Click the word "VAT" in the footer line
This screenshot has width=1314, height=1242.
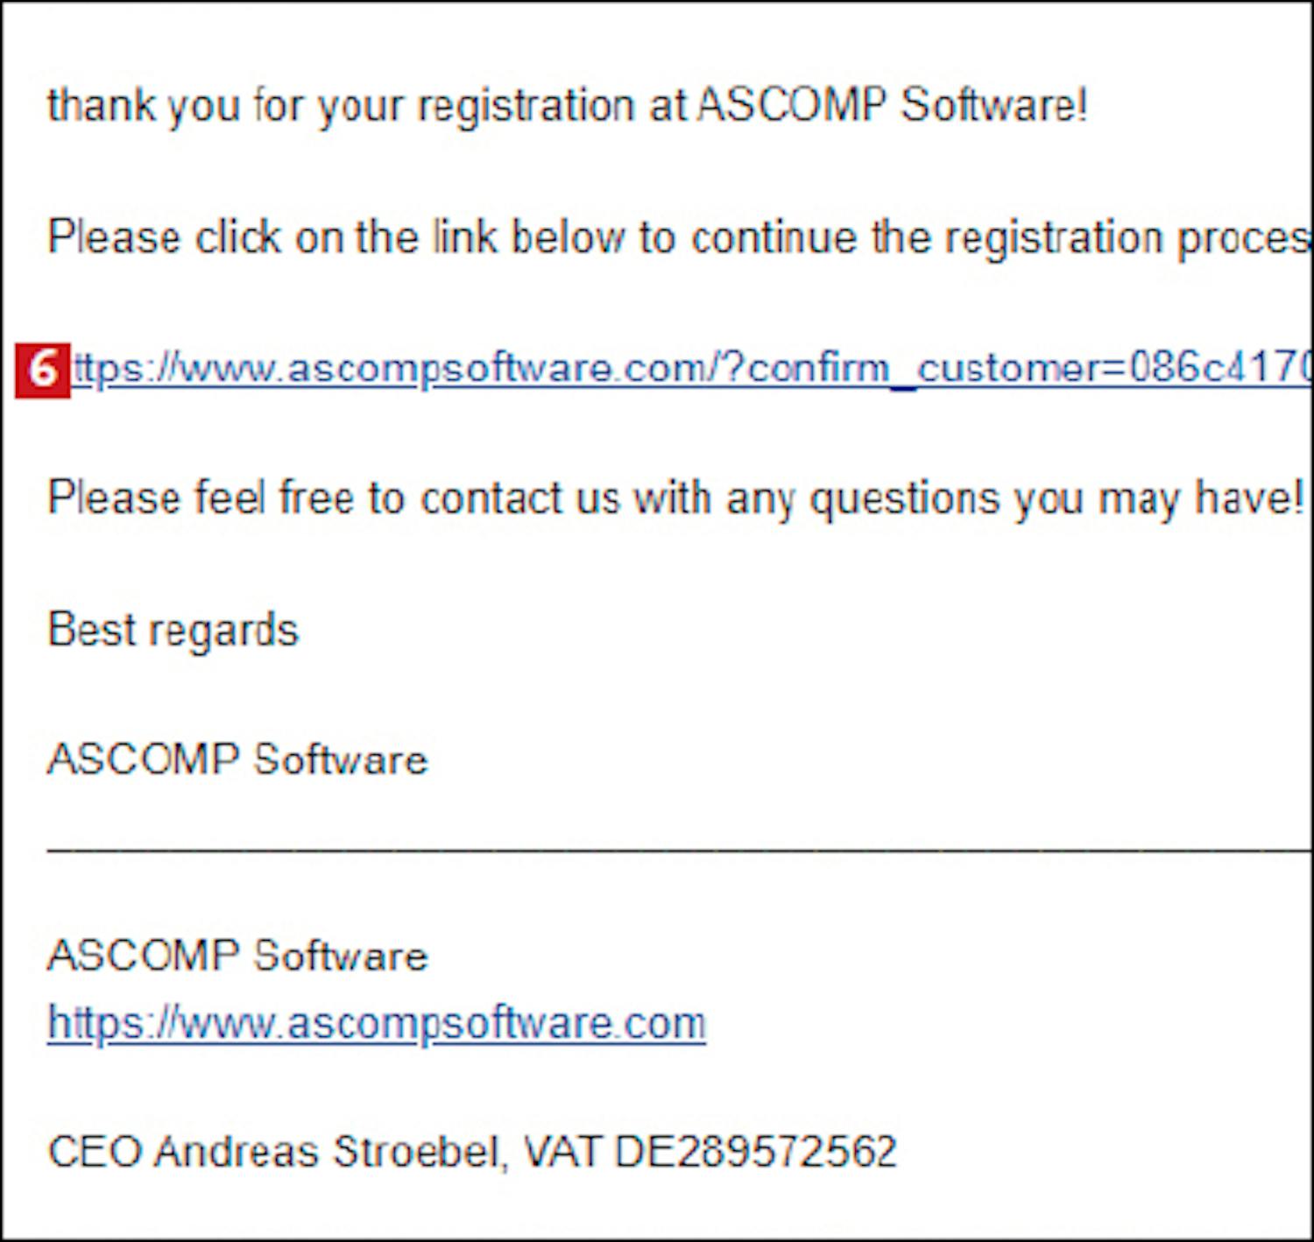point(562,1153)
